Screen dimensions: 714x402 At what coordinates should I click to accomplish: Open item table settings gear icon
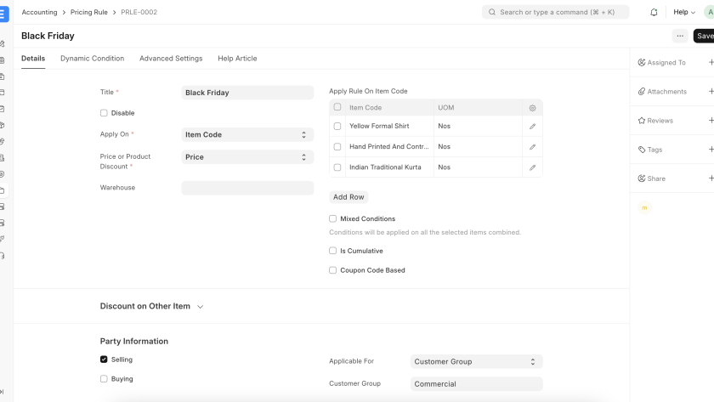click(532, 108)
